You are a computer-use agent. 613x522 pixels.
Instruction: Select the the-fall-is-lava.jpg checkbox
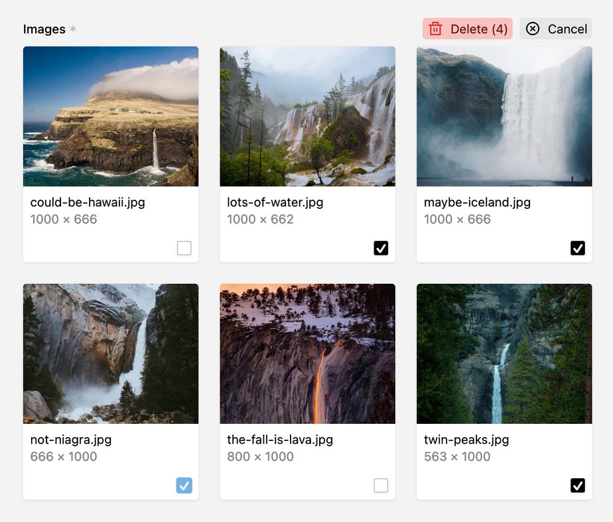pyautogui.click(x=381, y=486)
